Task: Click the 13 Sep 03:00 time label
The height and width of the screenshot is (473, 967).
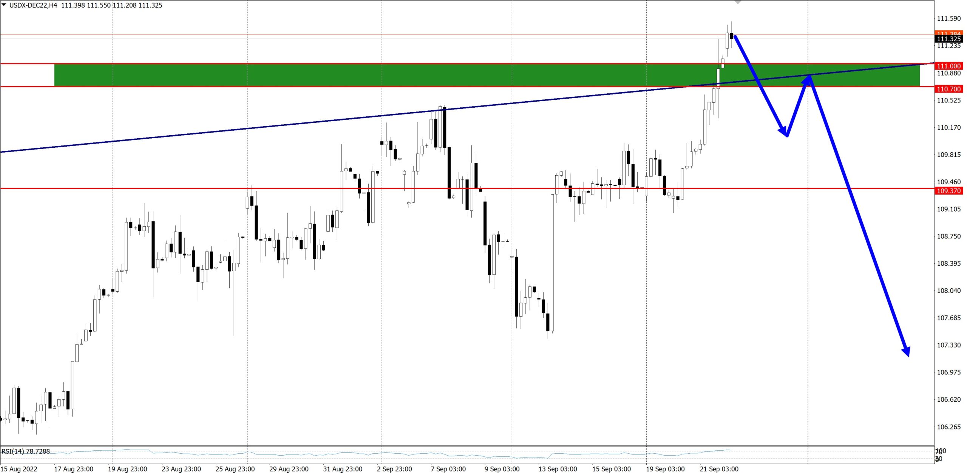Action: 558,469
